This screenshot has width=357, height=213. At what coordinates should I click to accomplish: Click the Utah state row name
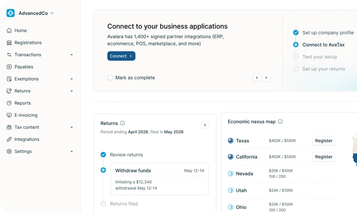241,190
